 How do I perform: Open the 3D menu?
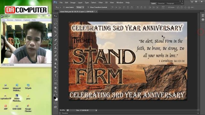pos(106,3)
